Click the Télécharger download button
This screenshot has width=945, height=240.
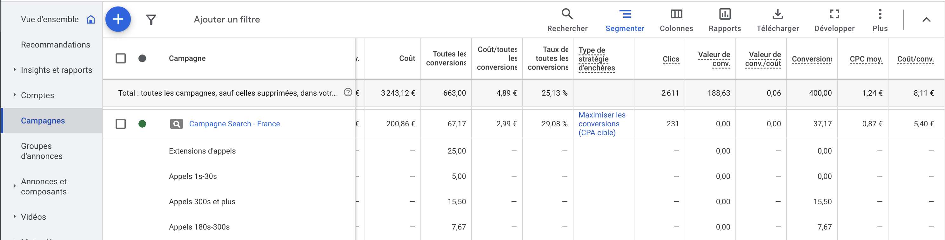[x=777, y=20]
